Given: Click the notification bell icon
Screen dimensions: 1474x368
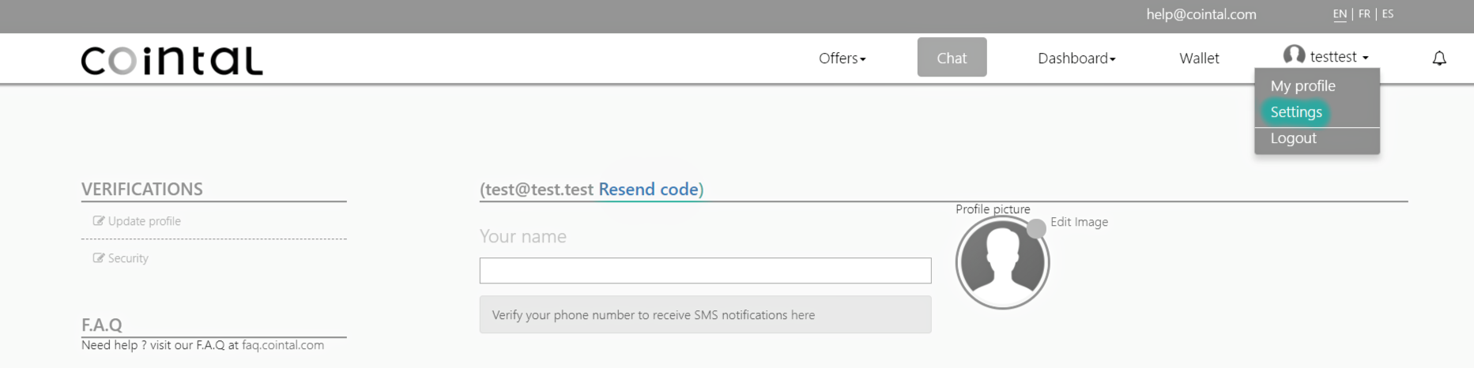Looking at the screenshot, I should click(1439, 58).
